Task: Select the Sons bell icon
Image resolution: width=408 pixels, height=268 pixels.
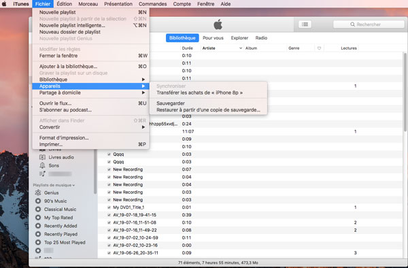Action: (x=42, y=165)
